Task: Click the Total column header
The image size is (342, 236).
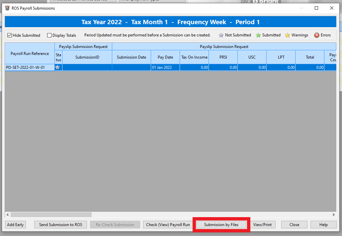Action: 310,57
